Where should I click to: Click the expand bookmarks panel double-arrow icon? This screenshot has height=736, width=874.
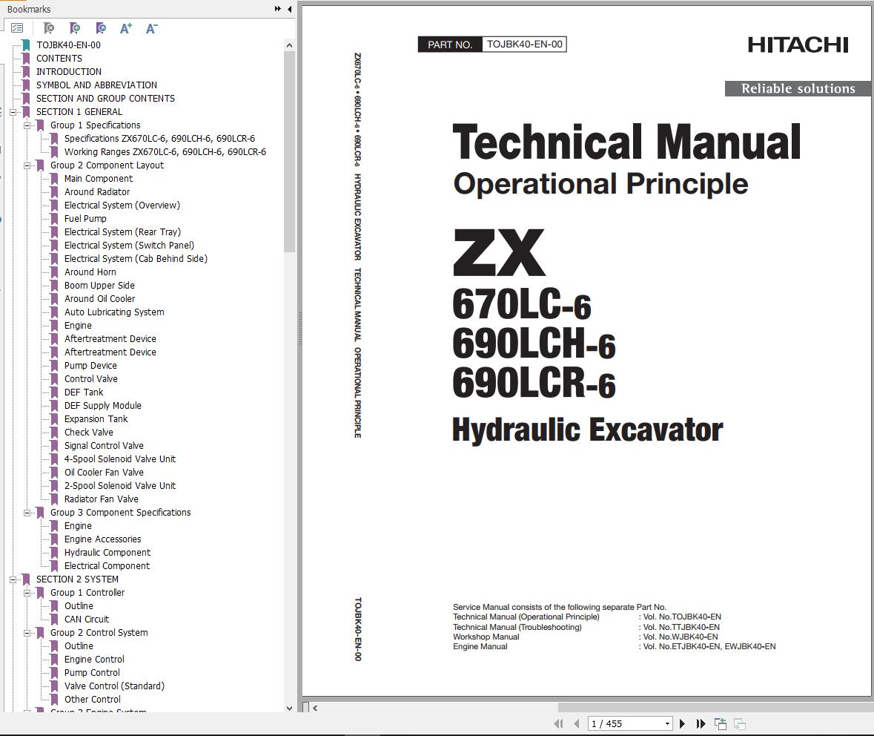pos(277,9)
